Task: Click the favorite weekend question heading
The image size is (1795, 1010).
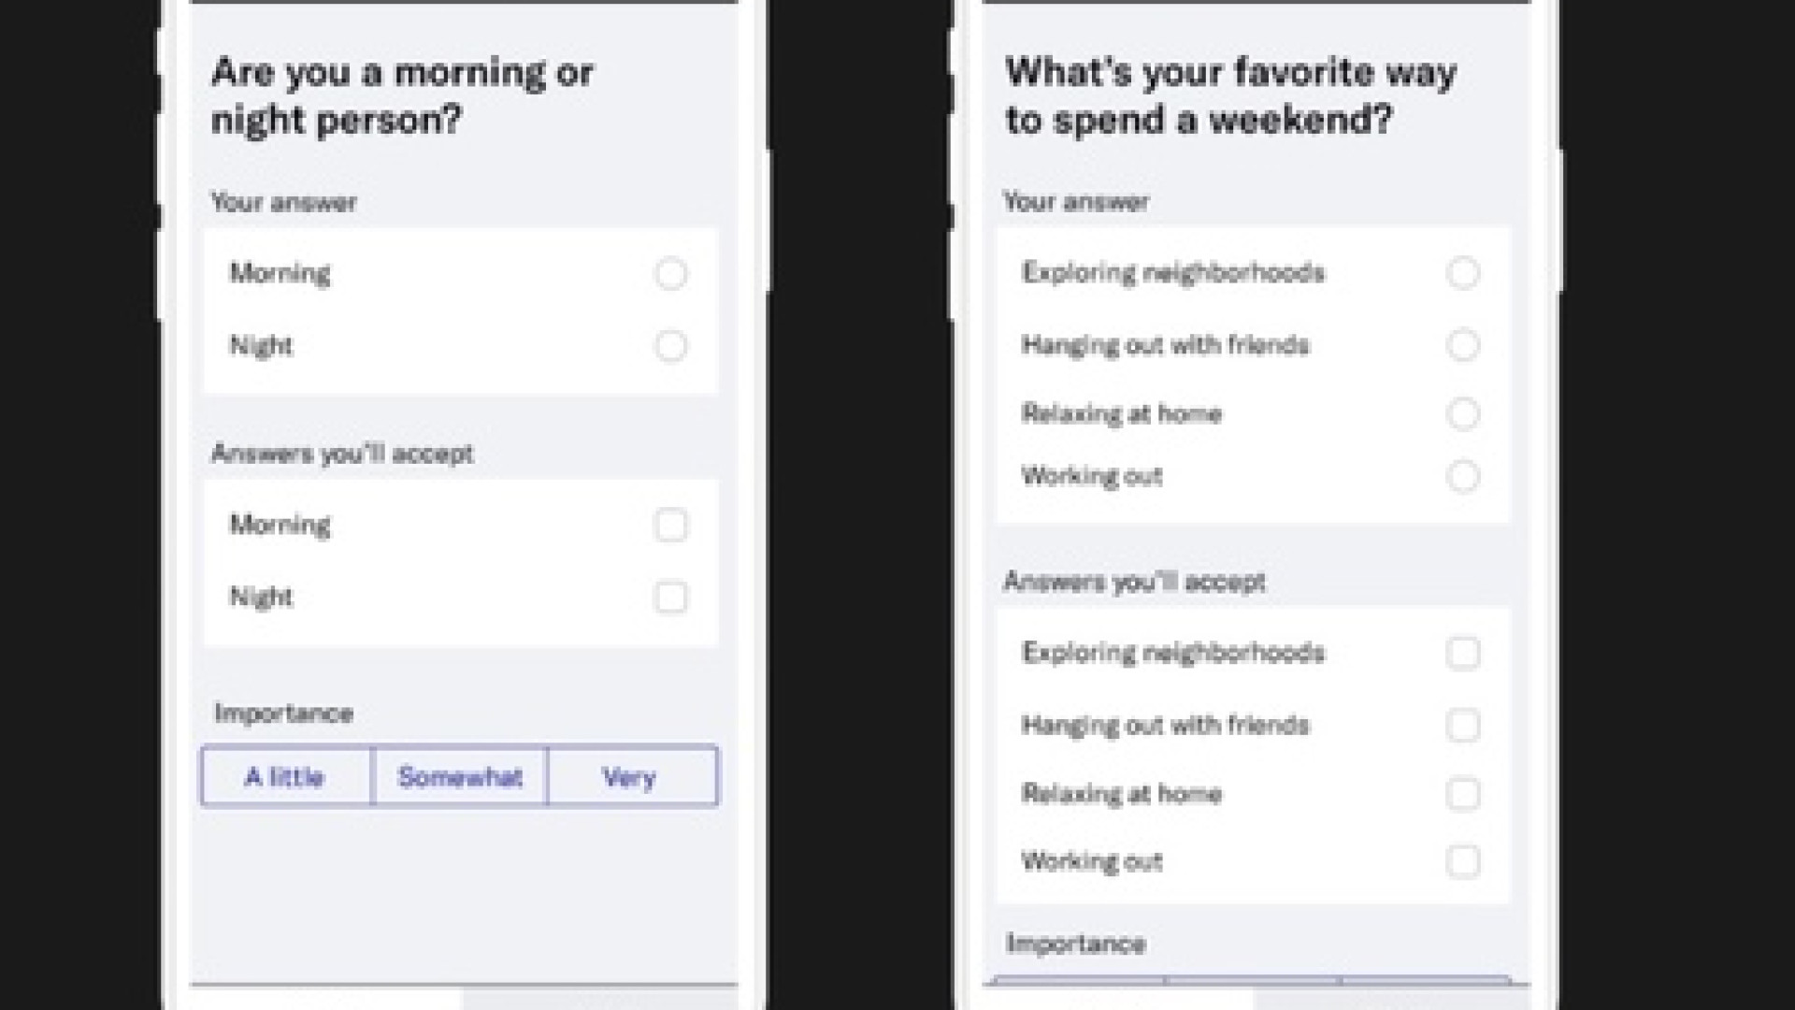Action: point(1229,96)
